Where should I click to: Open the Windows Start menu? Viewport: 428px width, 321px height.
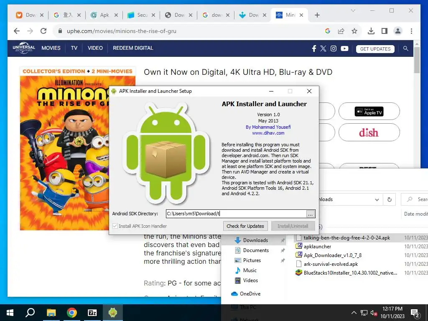(x=10, y=313)
